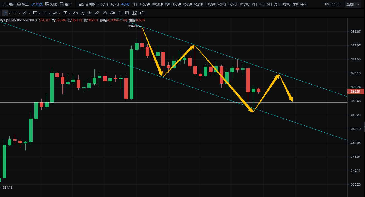Click the ruler measurement tool
The image size is (365, 197).
pos(97,13)
